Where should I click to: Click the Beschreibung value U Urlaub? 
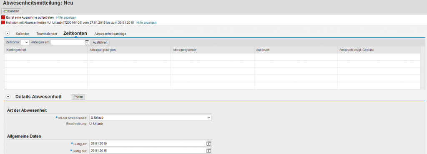(96, 124)
